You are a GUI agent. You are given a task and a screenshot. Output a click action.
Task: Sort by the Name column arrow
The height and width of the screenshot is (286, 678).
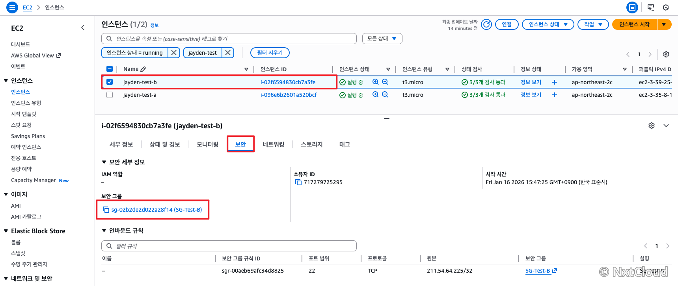(x=246, y=69)
